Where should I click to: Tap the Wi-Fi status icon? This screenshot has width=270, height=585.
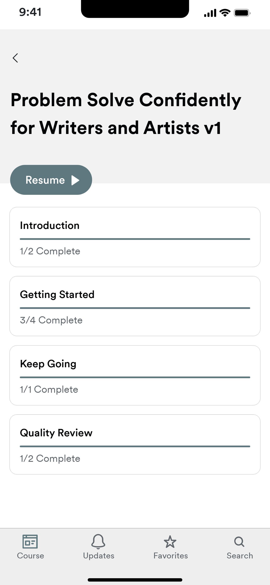225,13
